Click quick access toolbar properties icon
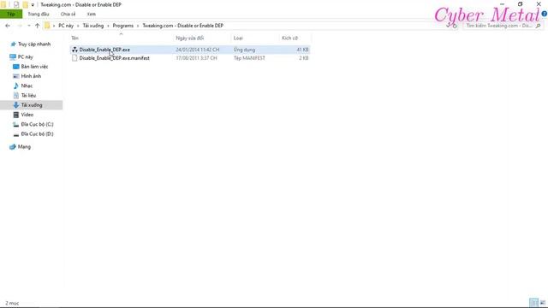Viewport: 548px width, 308px height. pos(16,4)
